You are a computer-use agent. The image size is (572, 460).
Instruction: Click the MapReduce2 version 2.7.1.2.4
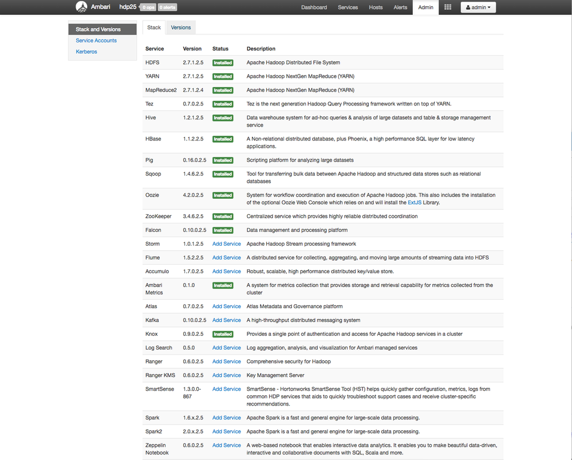pos(193,90)
